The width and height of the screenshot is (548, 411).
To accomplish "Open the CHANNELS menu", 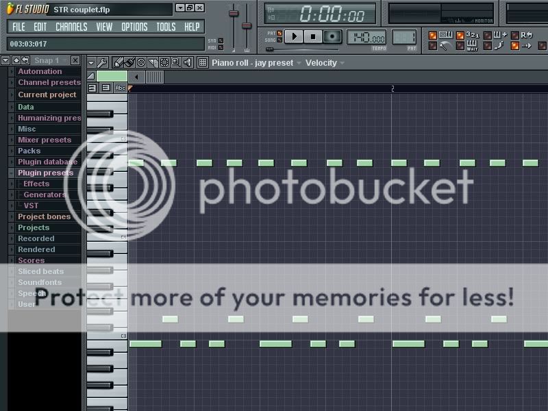I will coord(71,27).
